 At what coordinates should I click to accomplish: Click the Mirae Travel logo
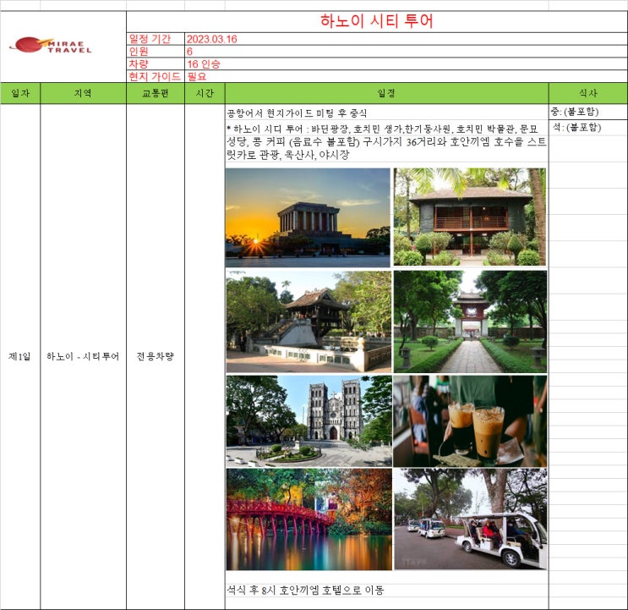[51, 45]
